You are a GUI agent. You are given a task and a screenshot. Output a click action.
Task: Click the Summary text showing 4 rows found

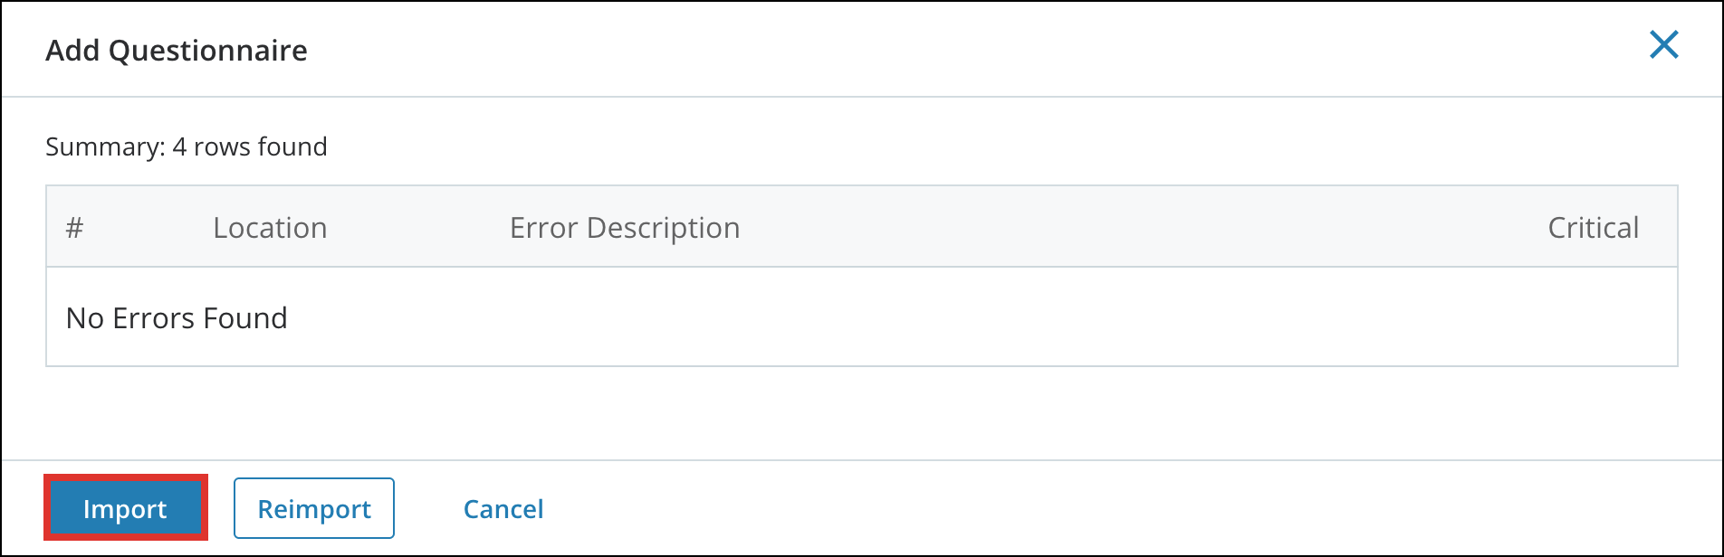[186, 146]
